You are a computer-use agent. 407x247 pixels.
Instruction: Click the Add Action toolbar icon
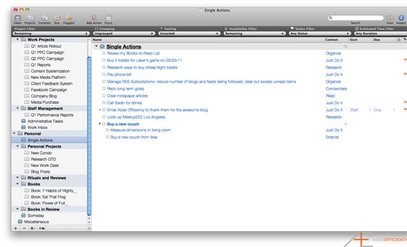tap(94, 18)
